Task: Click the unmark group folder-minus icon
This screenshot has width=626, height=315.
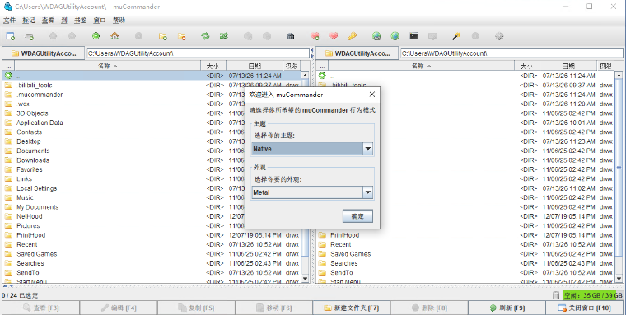Action: click(x=182, y=36)
